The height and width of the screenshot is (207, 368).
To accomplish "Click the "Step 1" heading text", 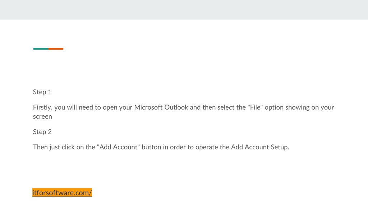I will [42, 92].
